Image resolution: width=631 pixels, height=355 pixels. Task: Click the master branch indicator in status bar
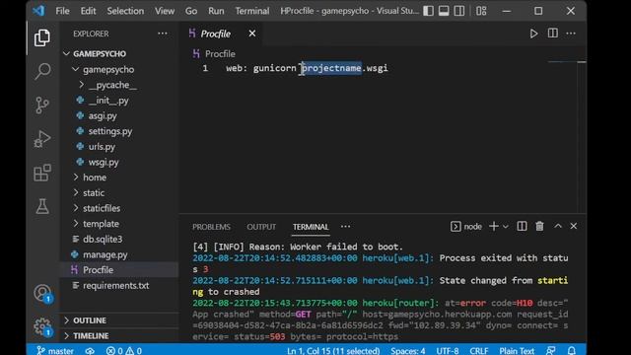coord(55,351)
